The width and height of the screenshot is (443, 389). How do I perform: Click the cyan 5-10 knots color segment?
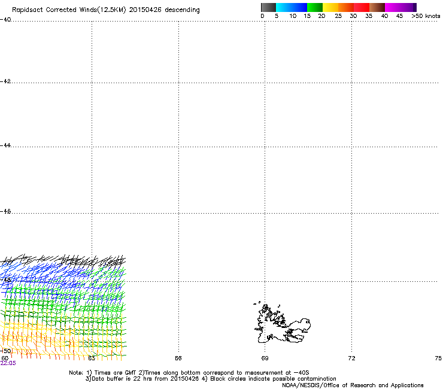tap(284, 7)
